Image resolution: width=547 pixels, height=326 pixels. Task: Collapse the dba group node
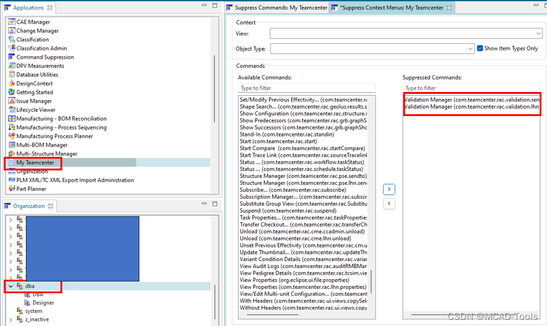click(x=10, y=286)
